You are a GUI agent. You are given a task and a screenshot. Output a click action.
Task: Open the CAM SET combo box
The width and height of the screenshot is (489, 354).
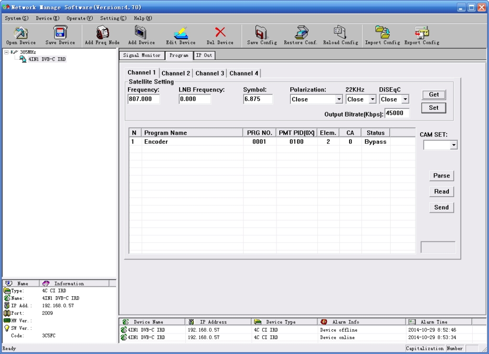(453, 145)
